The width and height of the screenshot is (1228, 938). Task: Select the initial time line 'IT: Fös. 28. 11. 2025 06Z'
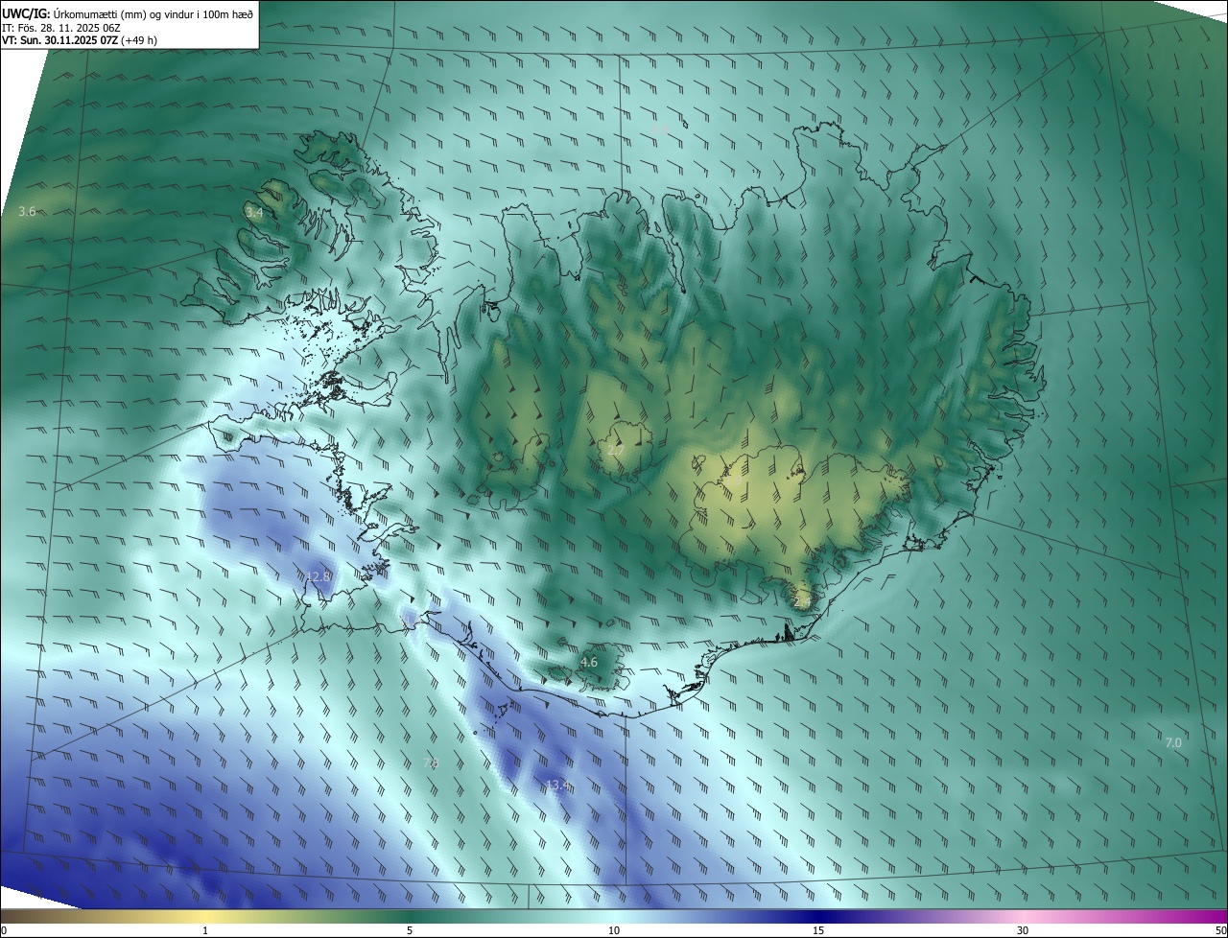coord(60,27)
